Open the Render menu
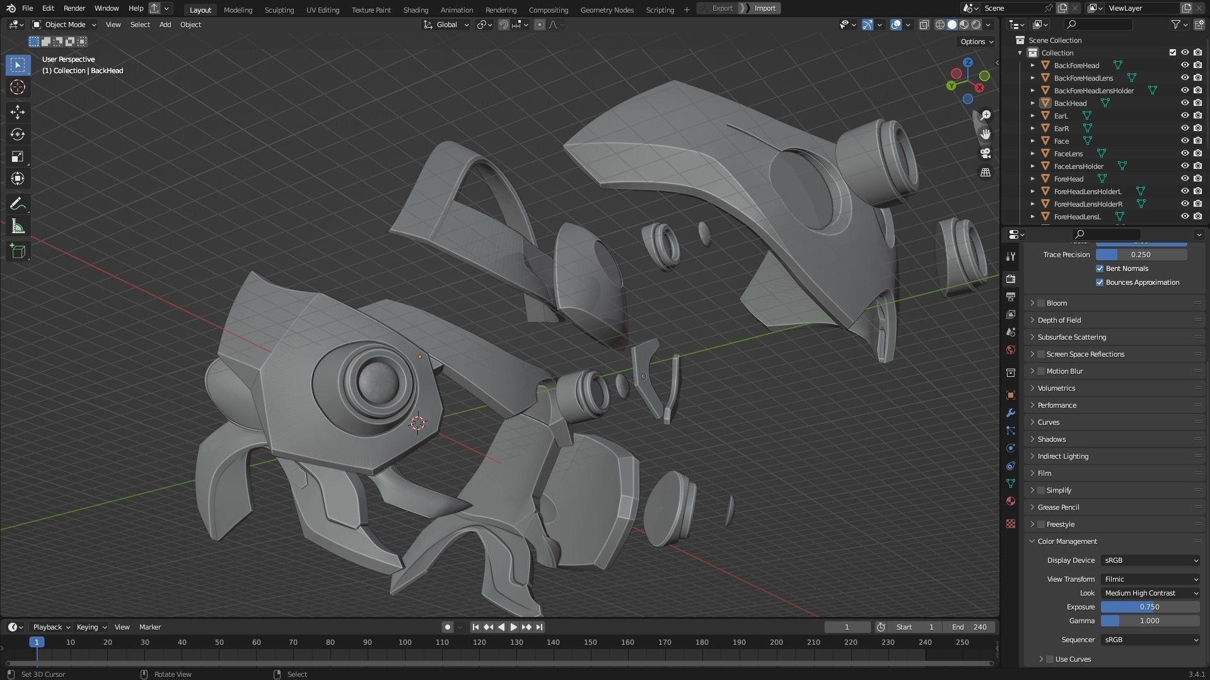The image size is (1210, 680). point(74,8)
